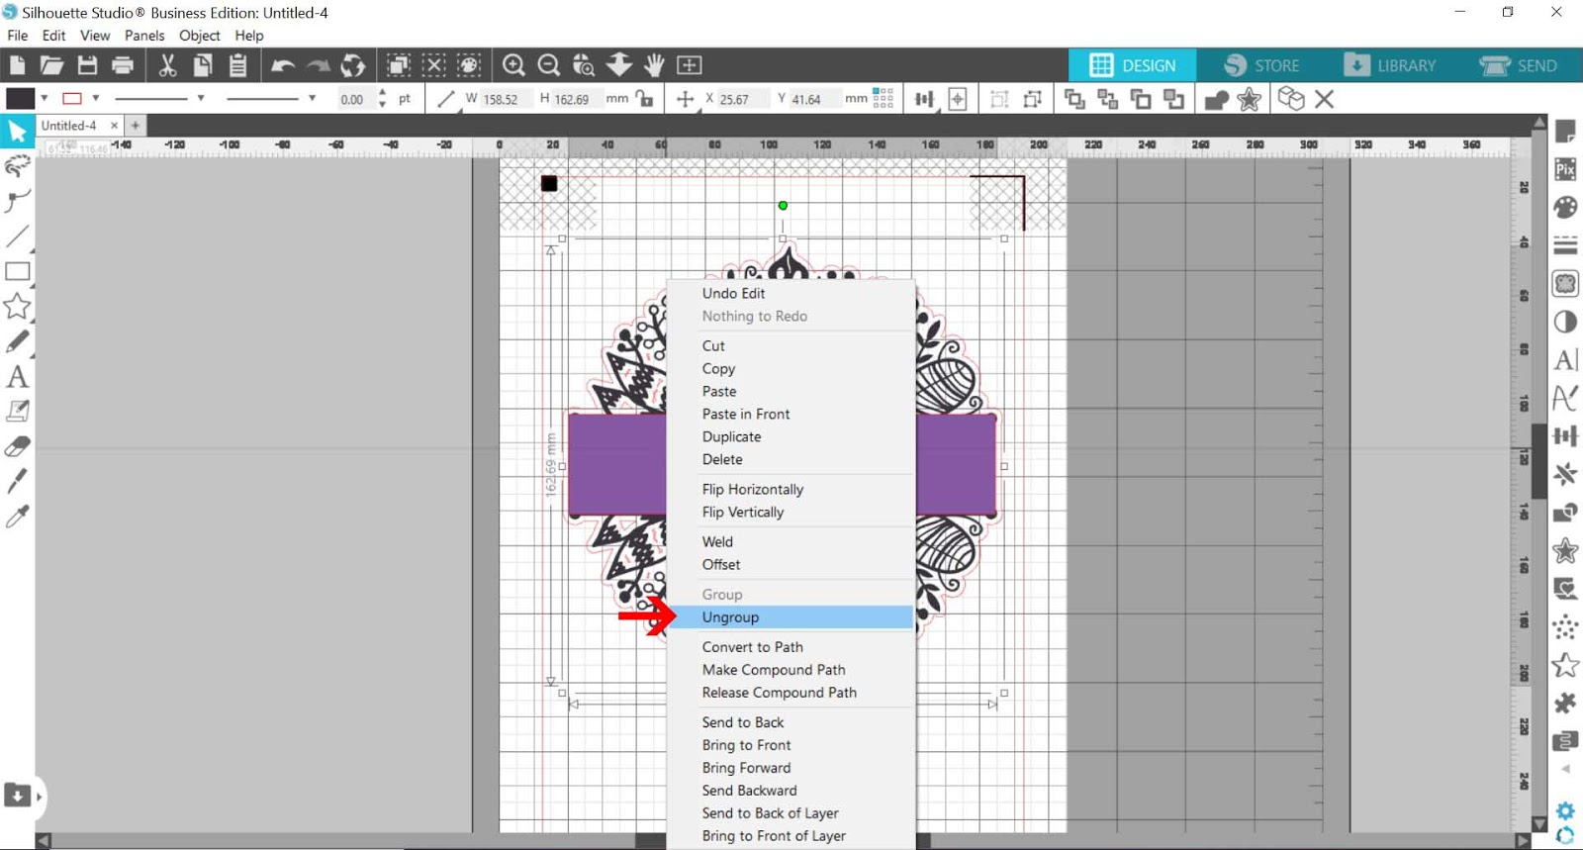Select the Eyedropper tool
This screenshot has width=1583, height=850.
17,516
